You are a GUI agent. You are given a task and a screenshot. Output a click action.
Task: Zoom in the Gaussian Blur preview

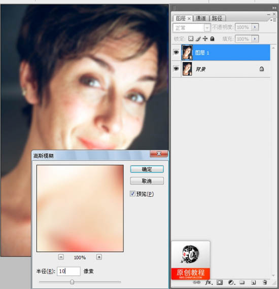99,257
